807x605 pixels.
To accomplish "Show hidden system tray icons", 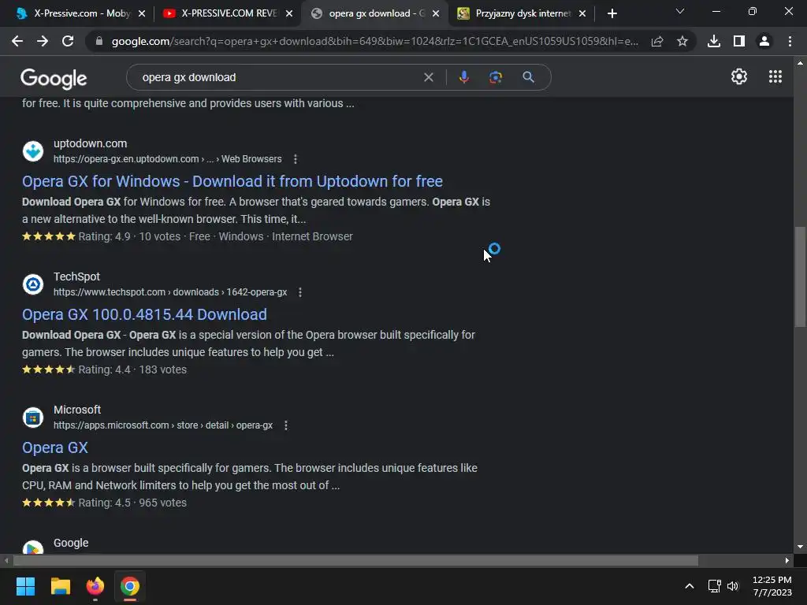I will point(689,586).
